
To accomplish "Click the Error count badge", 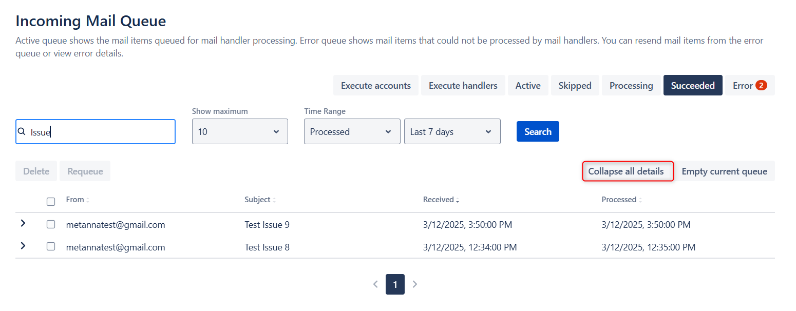I will click(x=761, y=86).
